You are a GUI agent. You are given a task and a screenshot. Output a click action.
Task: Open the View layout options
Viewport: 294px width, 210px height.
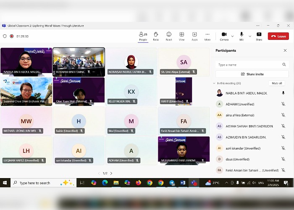(182, 36)
